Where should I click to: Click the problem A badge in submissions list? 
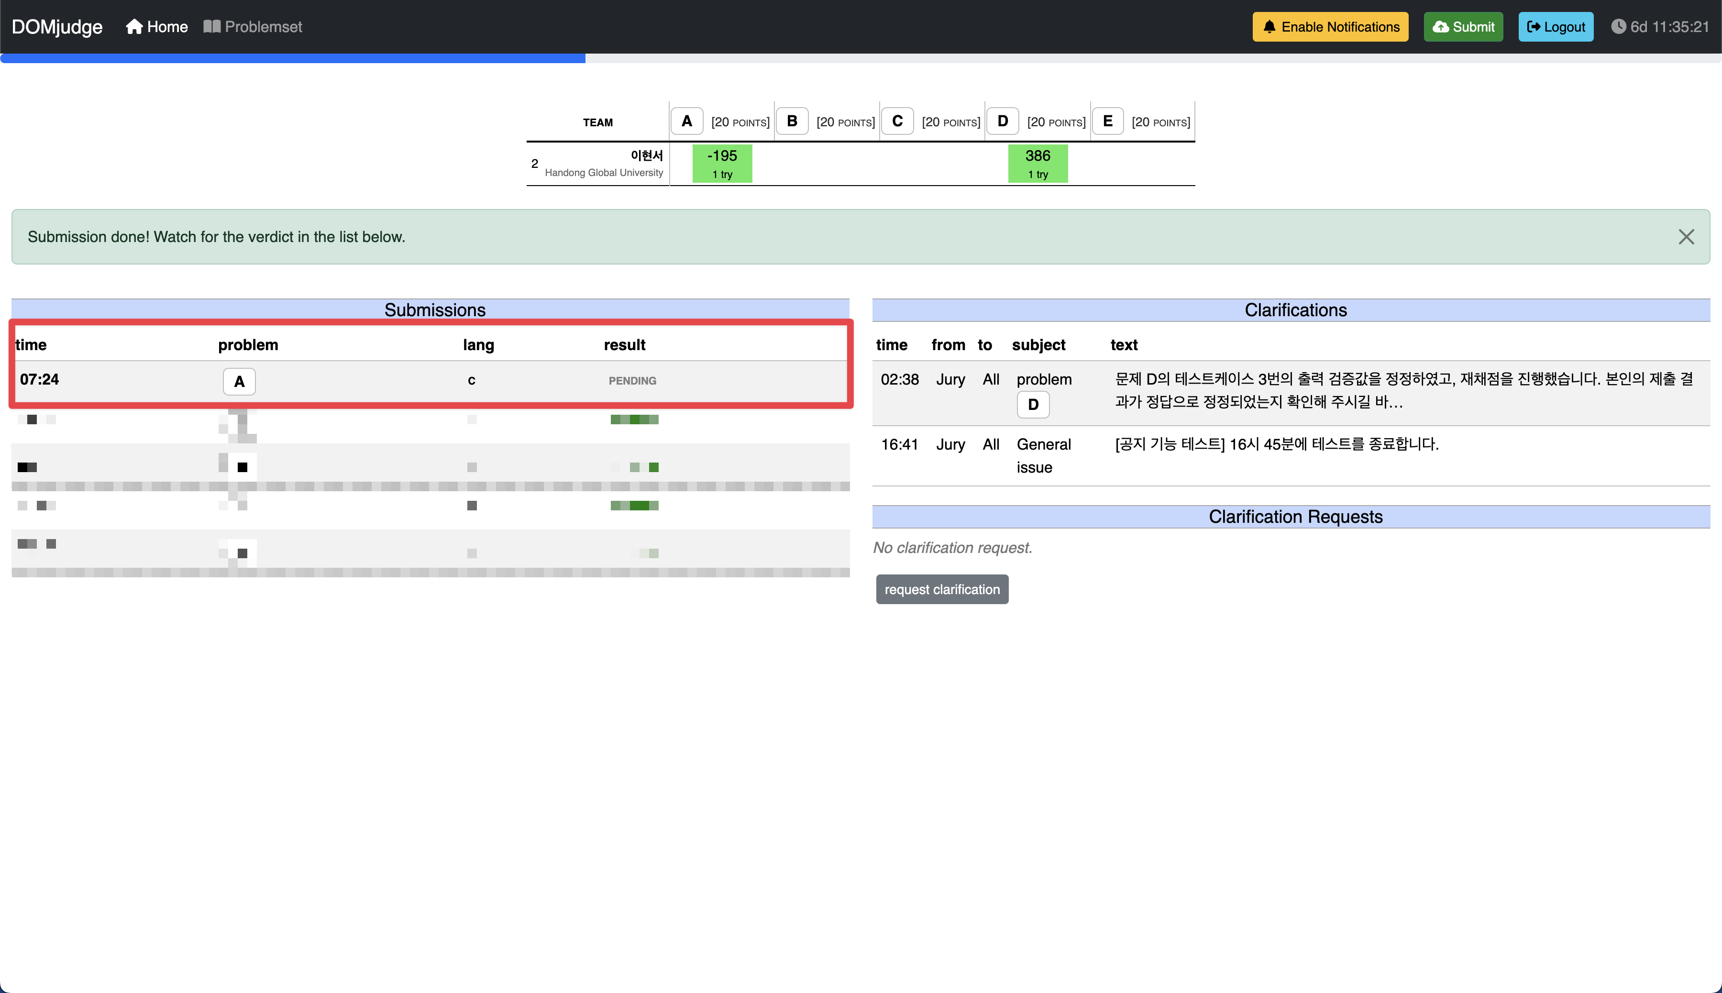[x=239, y=381]
